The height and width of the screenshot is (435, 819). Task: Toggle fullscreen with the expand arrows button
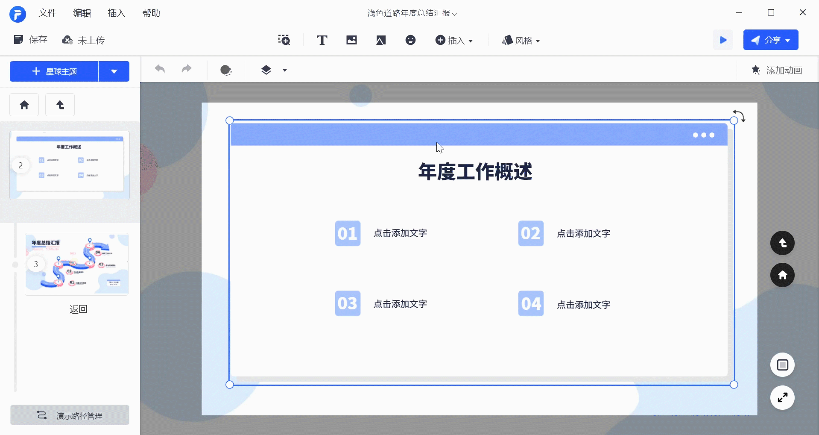click(782, 398)
